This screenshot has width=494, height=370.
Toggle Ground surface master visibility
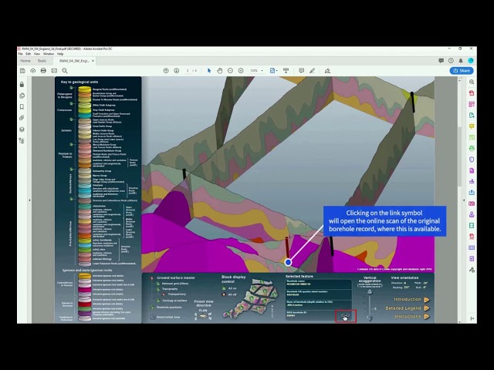pos(151,278)
